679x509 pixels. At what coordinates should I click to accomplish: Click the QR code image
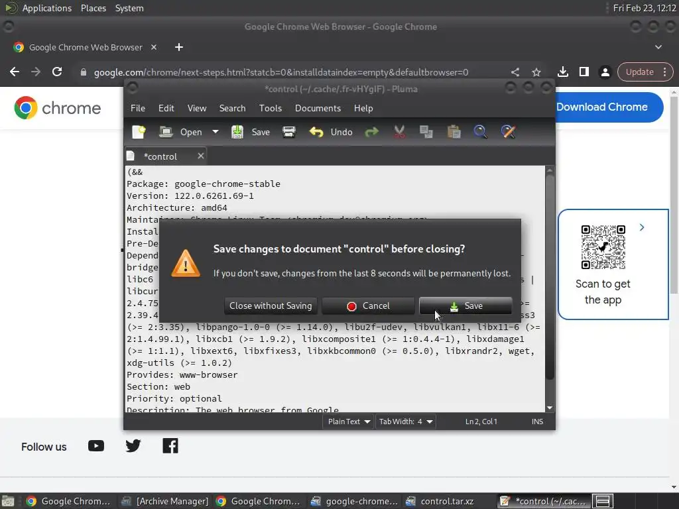coord(603,247)
